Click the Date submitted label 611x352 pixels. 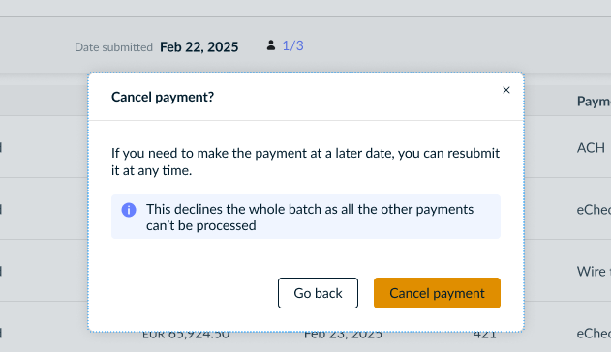tap(113, 47)
